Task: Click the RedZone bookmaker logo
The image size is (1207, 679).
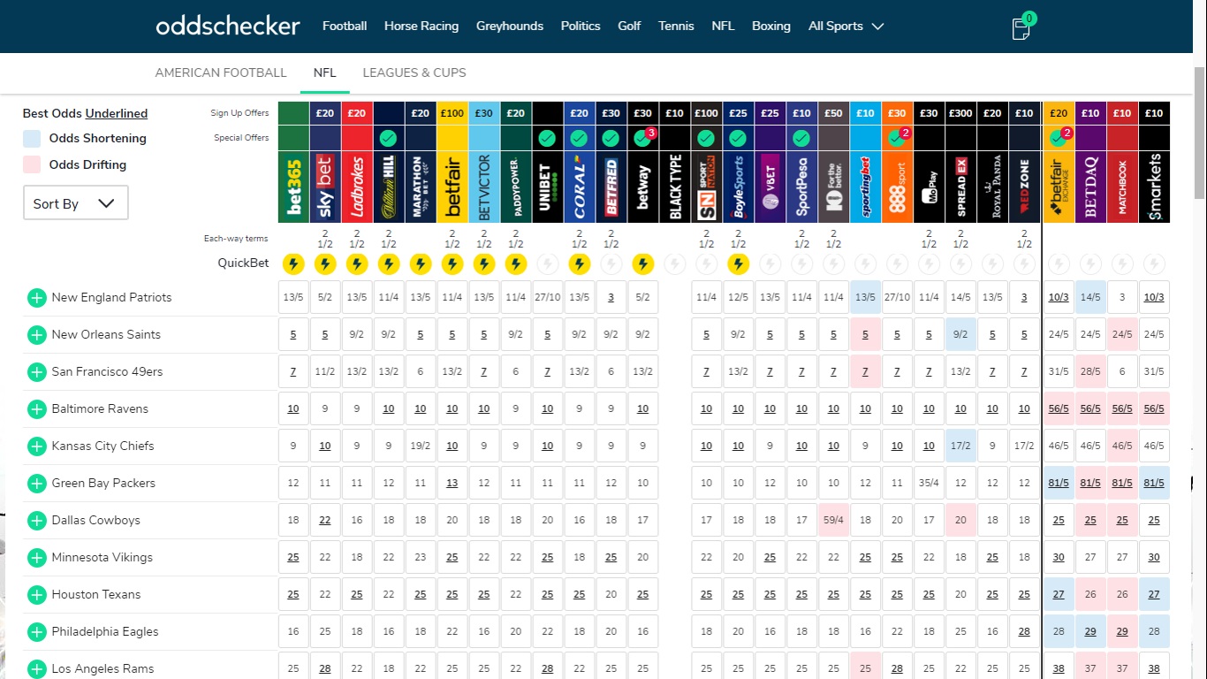Action: point(1025,187)
